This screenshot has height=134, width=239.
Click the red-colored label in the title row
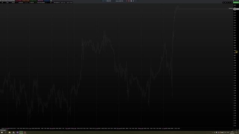(x=19, y=1)
